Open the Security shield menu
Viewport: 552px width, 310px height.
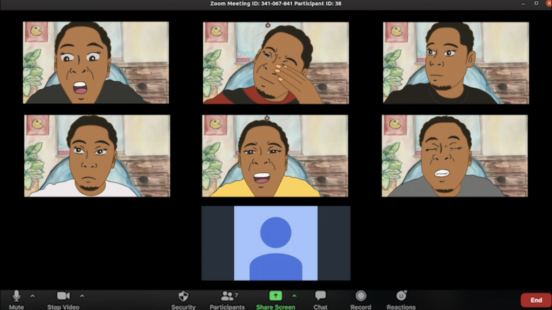pos(183,300)
